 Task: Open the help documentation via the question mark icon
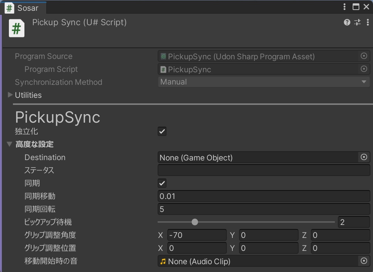[x=347, y=22]
